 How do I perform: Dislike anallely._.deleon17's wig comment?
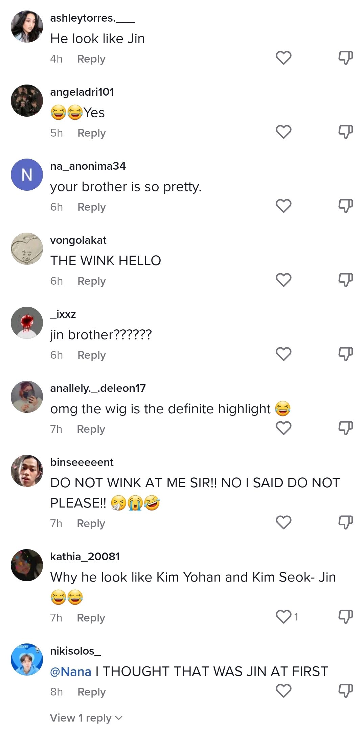[x=346, y=428]
